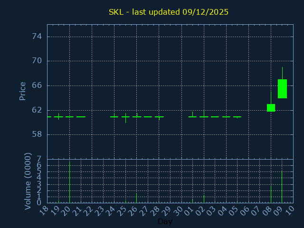
Task: Click the 62 price tick label
Action: pos(38,110)
